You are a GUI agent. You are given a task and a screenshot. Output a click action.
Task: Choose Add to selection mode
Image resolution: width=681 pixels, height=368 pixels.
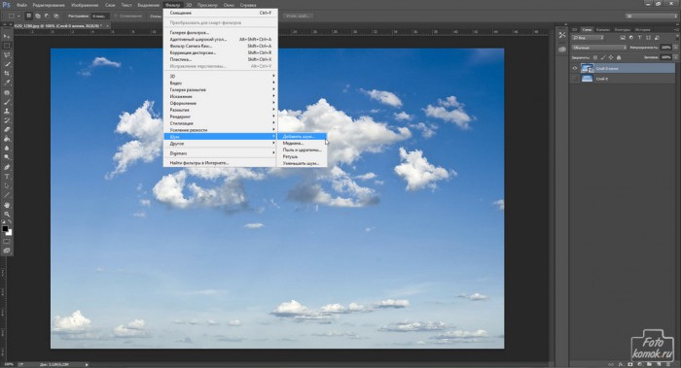(38, 17)
